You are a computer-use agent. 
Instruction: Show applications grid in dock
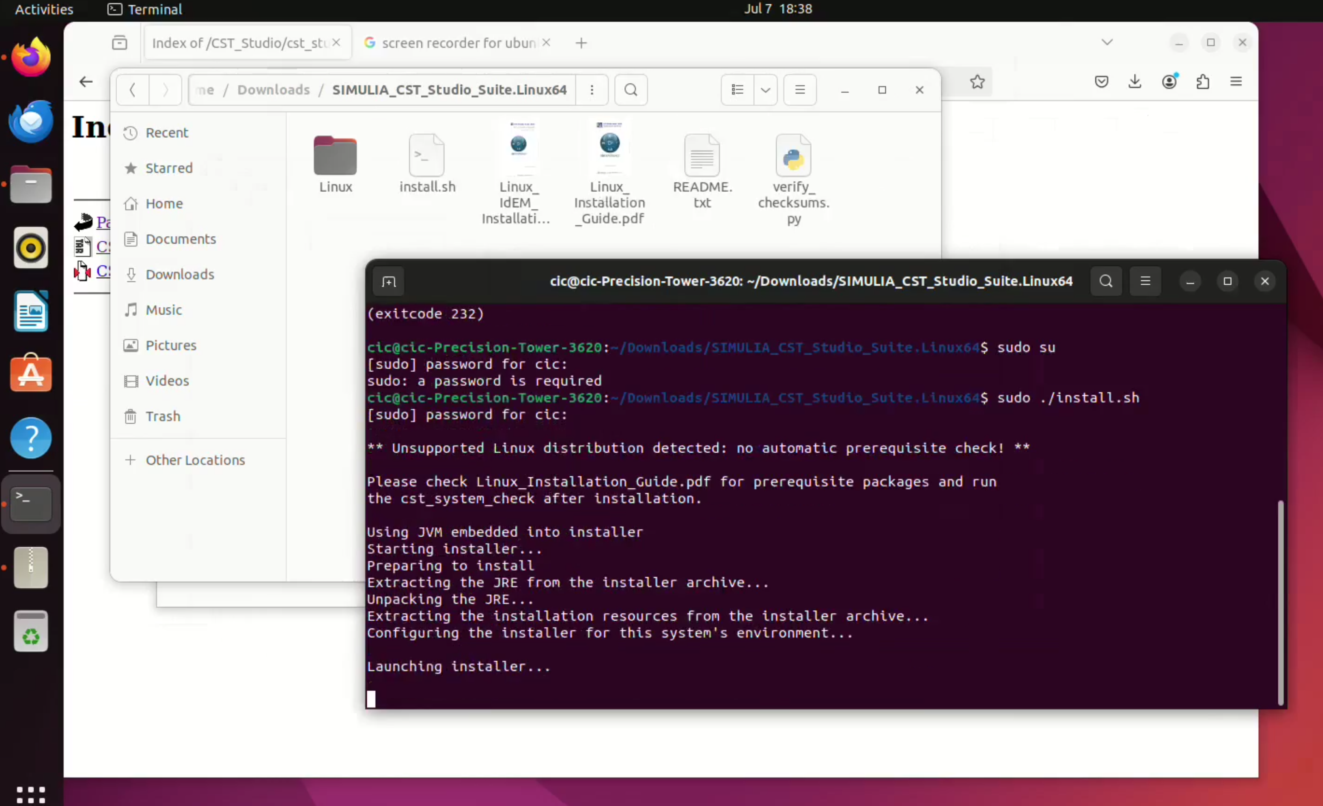tap(31, 794)
